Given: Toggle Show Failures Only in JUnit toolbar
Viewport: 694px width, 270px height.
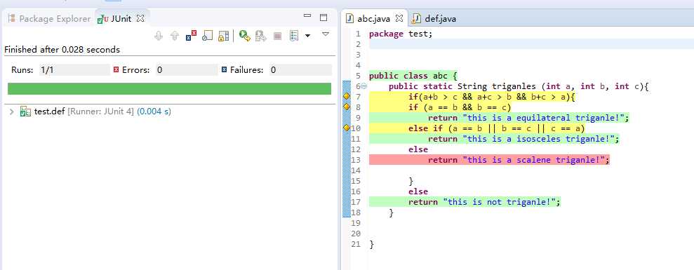Looking at the screenshot, I should click(x=191, y=36).
